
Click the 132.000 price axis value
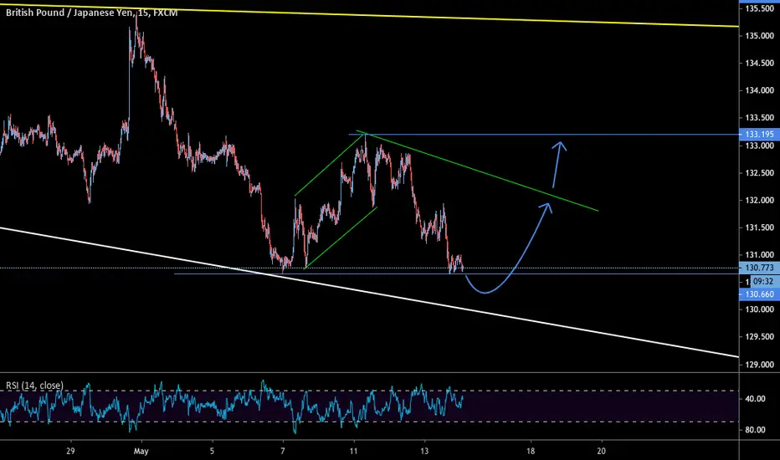coord(760,201)
